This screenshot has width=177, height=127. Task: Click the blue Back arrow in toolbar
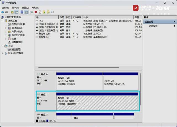[x=2, y=12]
